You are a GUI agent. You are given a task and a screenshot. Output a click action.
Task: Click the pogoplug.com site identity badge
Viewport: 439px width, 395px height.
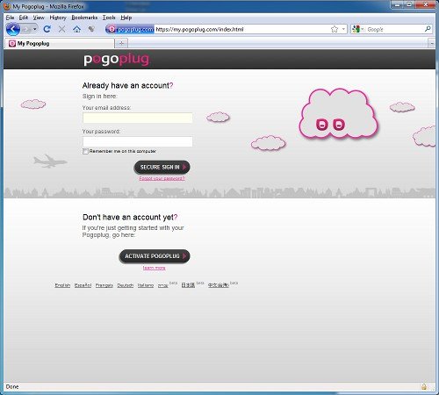(x=130, y=29)
